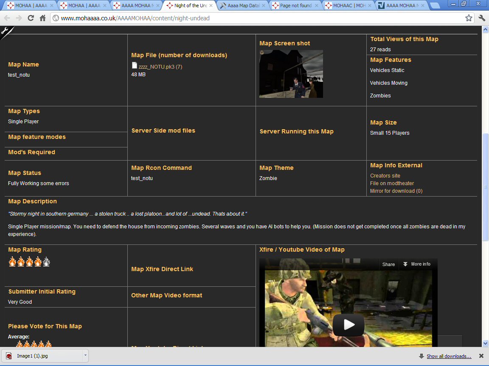Screen dimensions: 489x366
Task: Go back to the previous page
Action: point(7,18)
